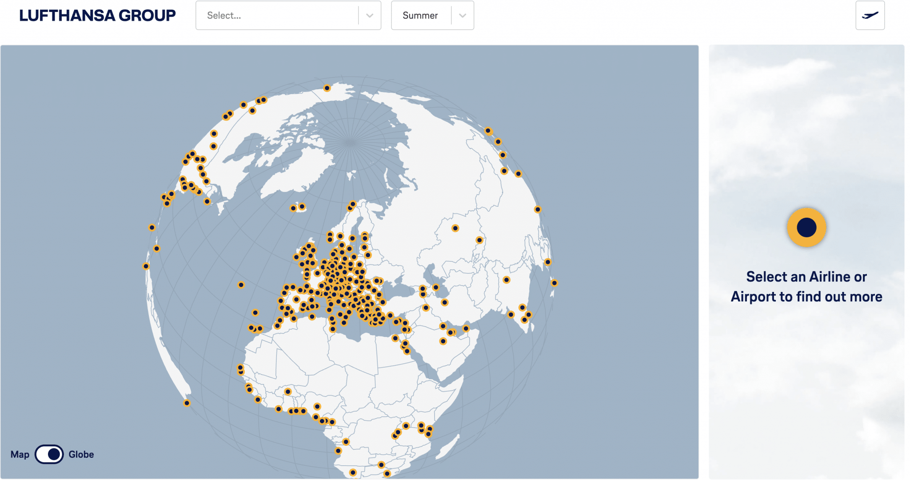Image resolution: width=910 pixels, height=480 pixels.
Task: Click the Globe label beside the switch
Action: coord(81,454)
